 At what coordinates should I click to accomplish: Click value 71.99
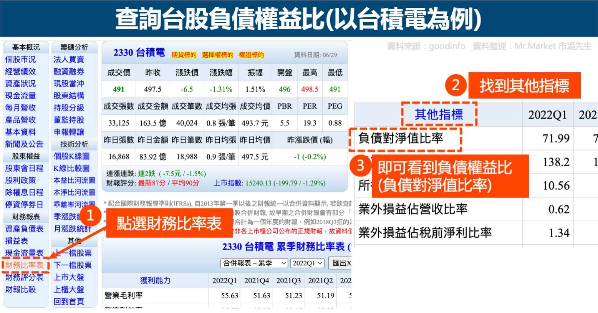coord(556,138)
